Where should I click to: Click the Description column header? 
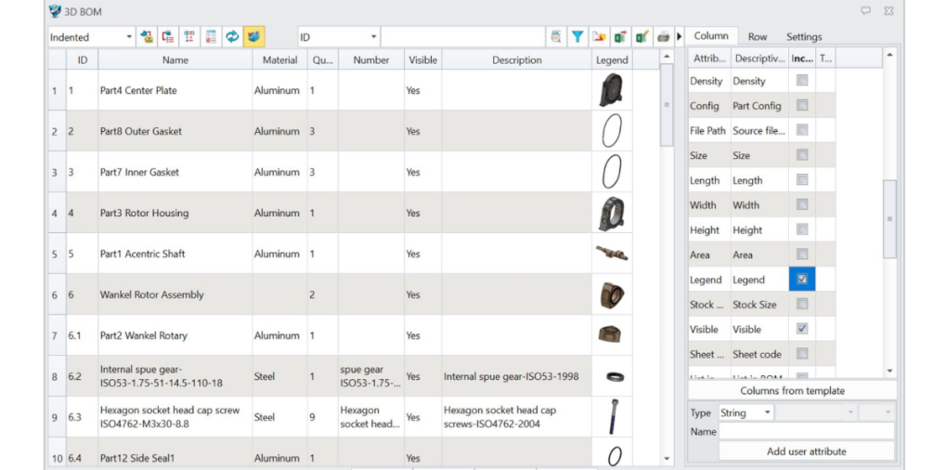[517, 59]
